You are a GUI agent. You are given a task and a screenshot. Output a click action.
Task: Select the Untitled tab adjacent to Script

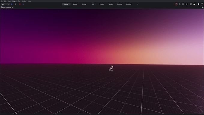[x=120, y=4]
